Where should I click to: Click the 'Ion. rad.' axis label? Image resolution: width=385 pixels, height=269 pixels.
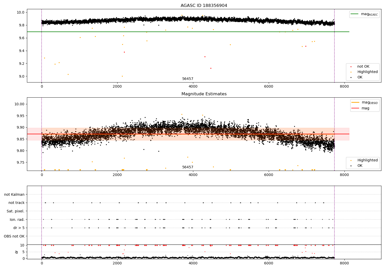point(17,220)
